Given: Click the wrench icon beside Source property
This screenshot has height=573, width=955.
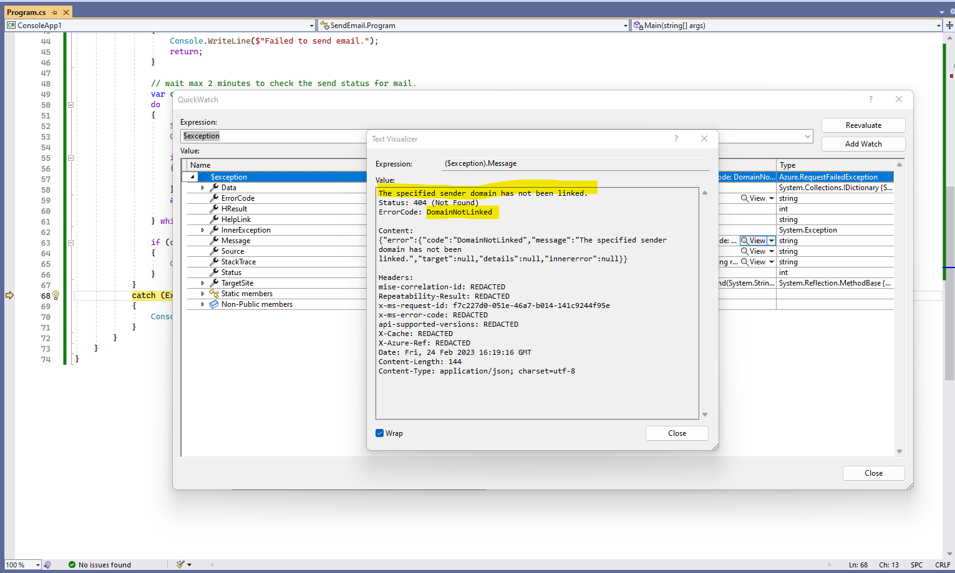Looking at the screenshot, I should point(214,251).
